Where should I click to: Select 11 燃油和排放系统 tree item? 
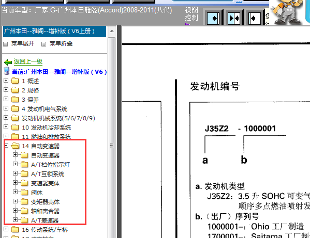click(46, 137)
